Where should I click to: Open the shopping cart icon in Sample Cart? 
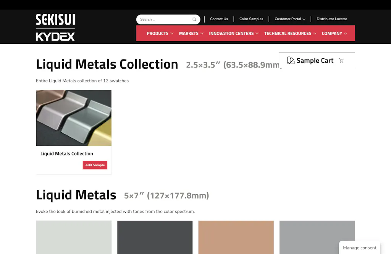pos(341,60)
